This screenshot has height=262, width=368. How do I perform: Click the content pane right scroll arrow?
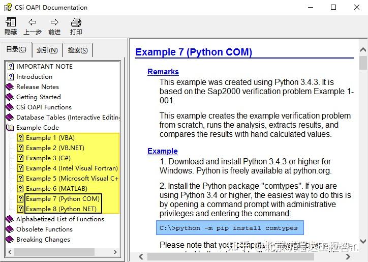pos(348,256)
